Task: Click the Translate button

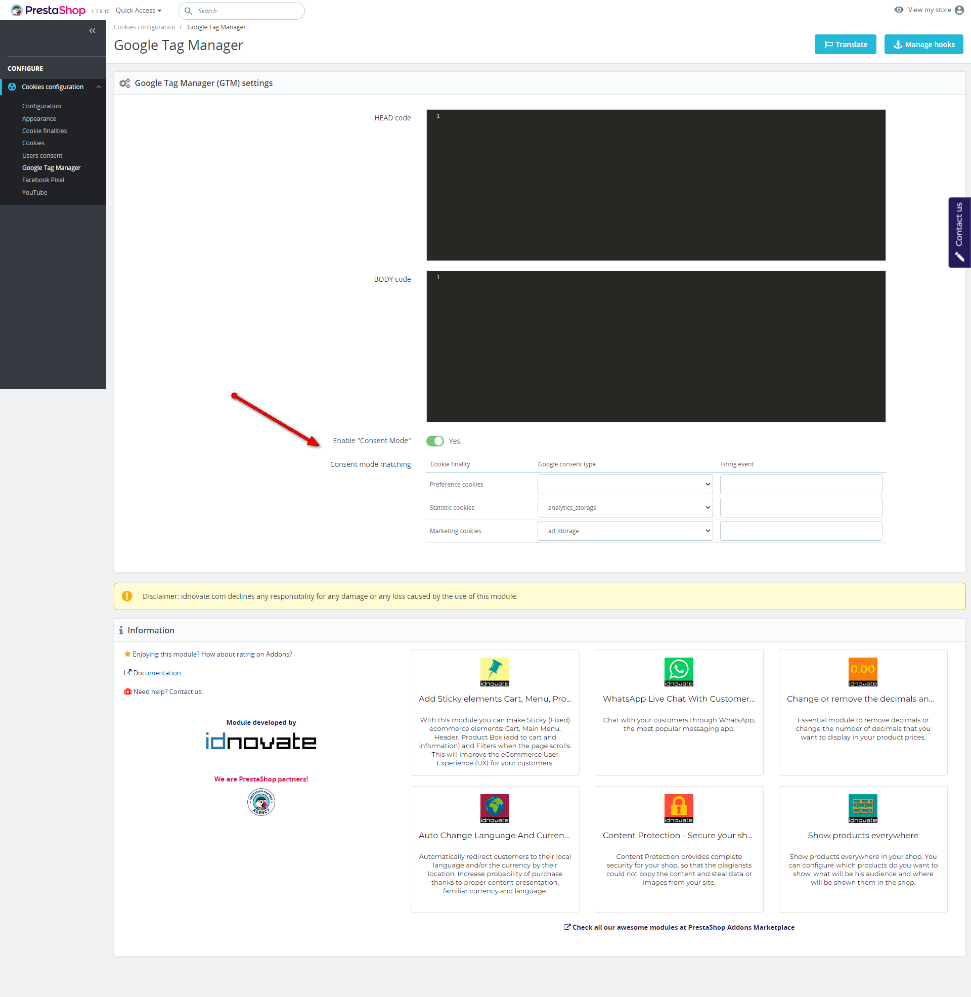Action: pyautogui.click(x=845, y=45)
